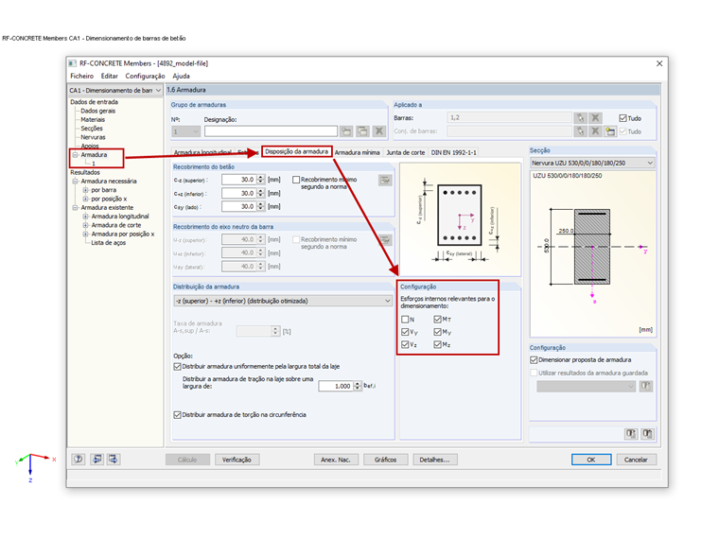Click c+y (lado) cover value field

click(x=239, y=207)
